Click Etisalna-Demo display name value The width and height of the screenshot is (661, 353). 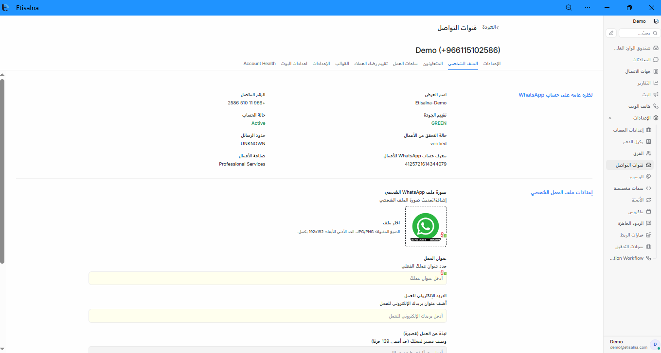pos(431,103)
